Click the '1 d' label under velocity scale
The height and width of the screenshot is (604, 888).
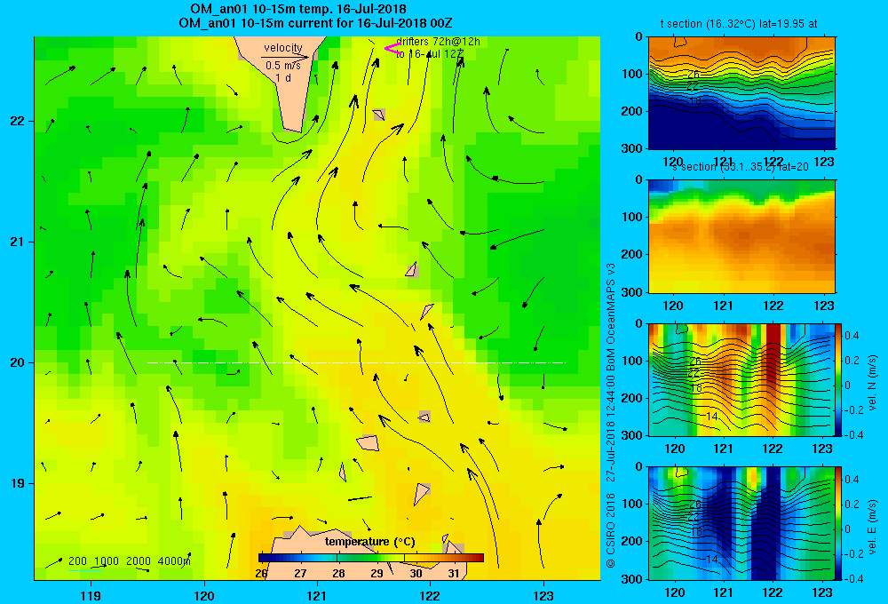[283, 77]
